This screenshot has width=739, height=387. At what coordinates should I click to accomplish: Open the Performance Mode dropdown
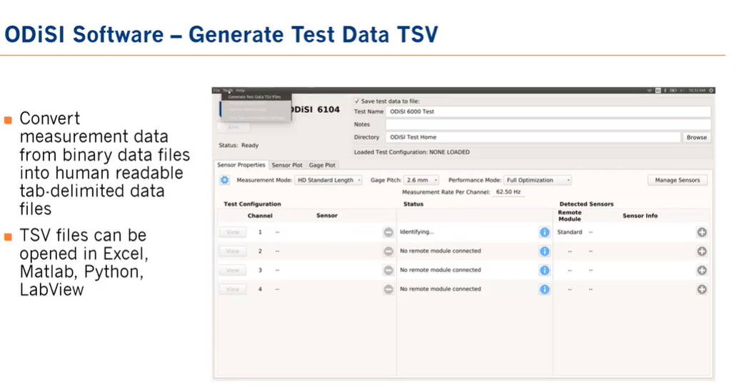tap(538, 180)
